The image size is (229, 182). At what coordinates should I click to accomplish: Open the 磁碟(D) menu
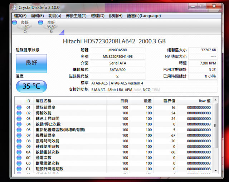[98, 16]
